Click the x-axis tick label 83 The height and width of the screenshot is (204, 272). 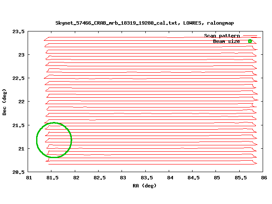click(123, 178)
